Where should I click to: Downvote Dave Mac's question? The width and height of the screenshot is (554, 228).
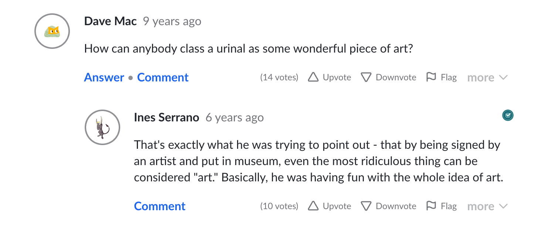coord(388,77)
